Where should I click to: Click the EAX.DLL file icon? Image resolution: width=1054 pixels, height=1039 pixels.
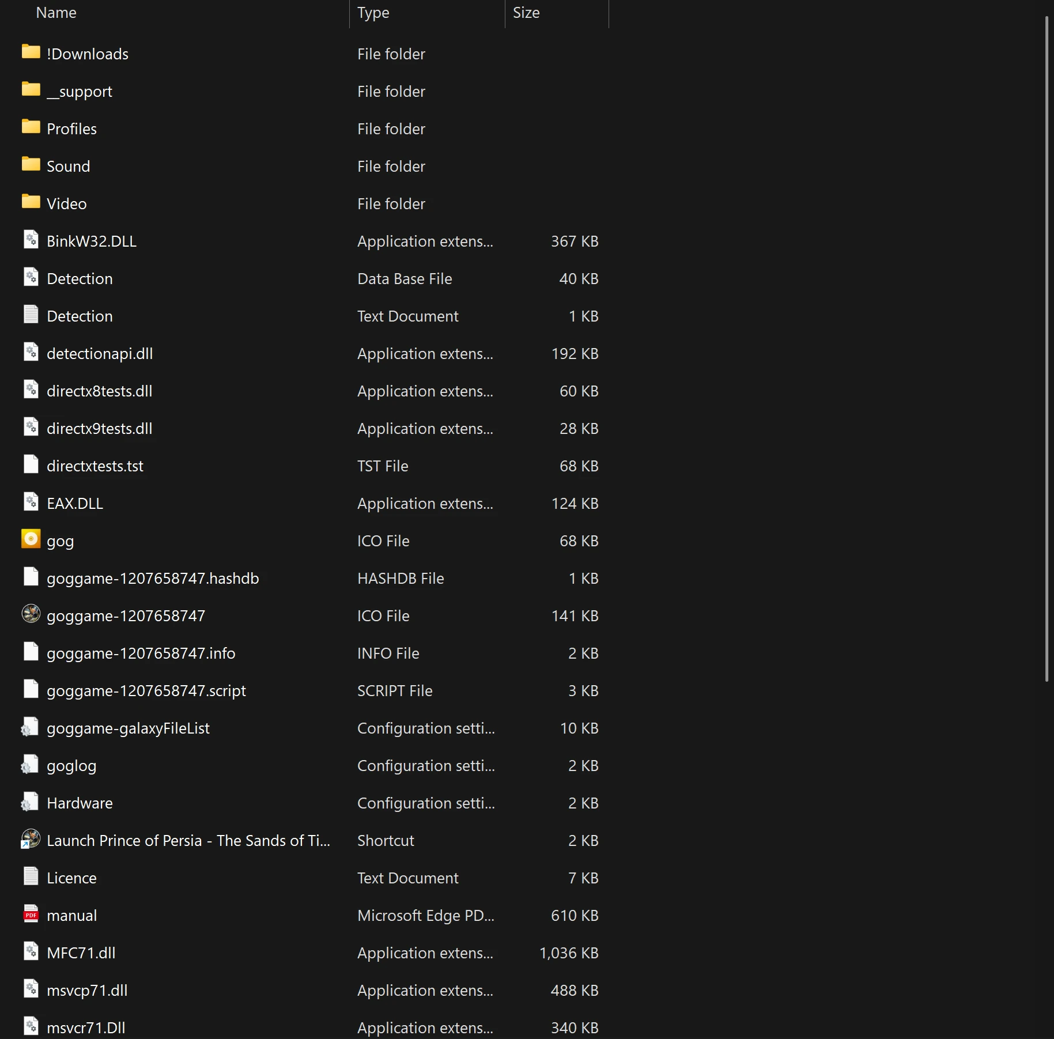tap(31, 502)
